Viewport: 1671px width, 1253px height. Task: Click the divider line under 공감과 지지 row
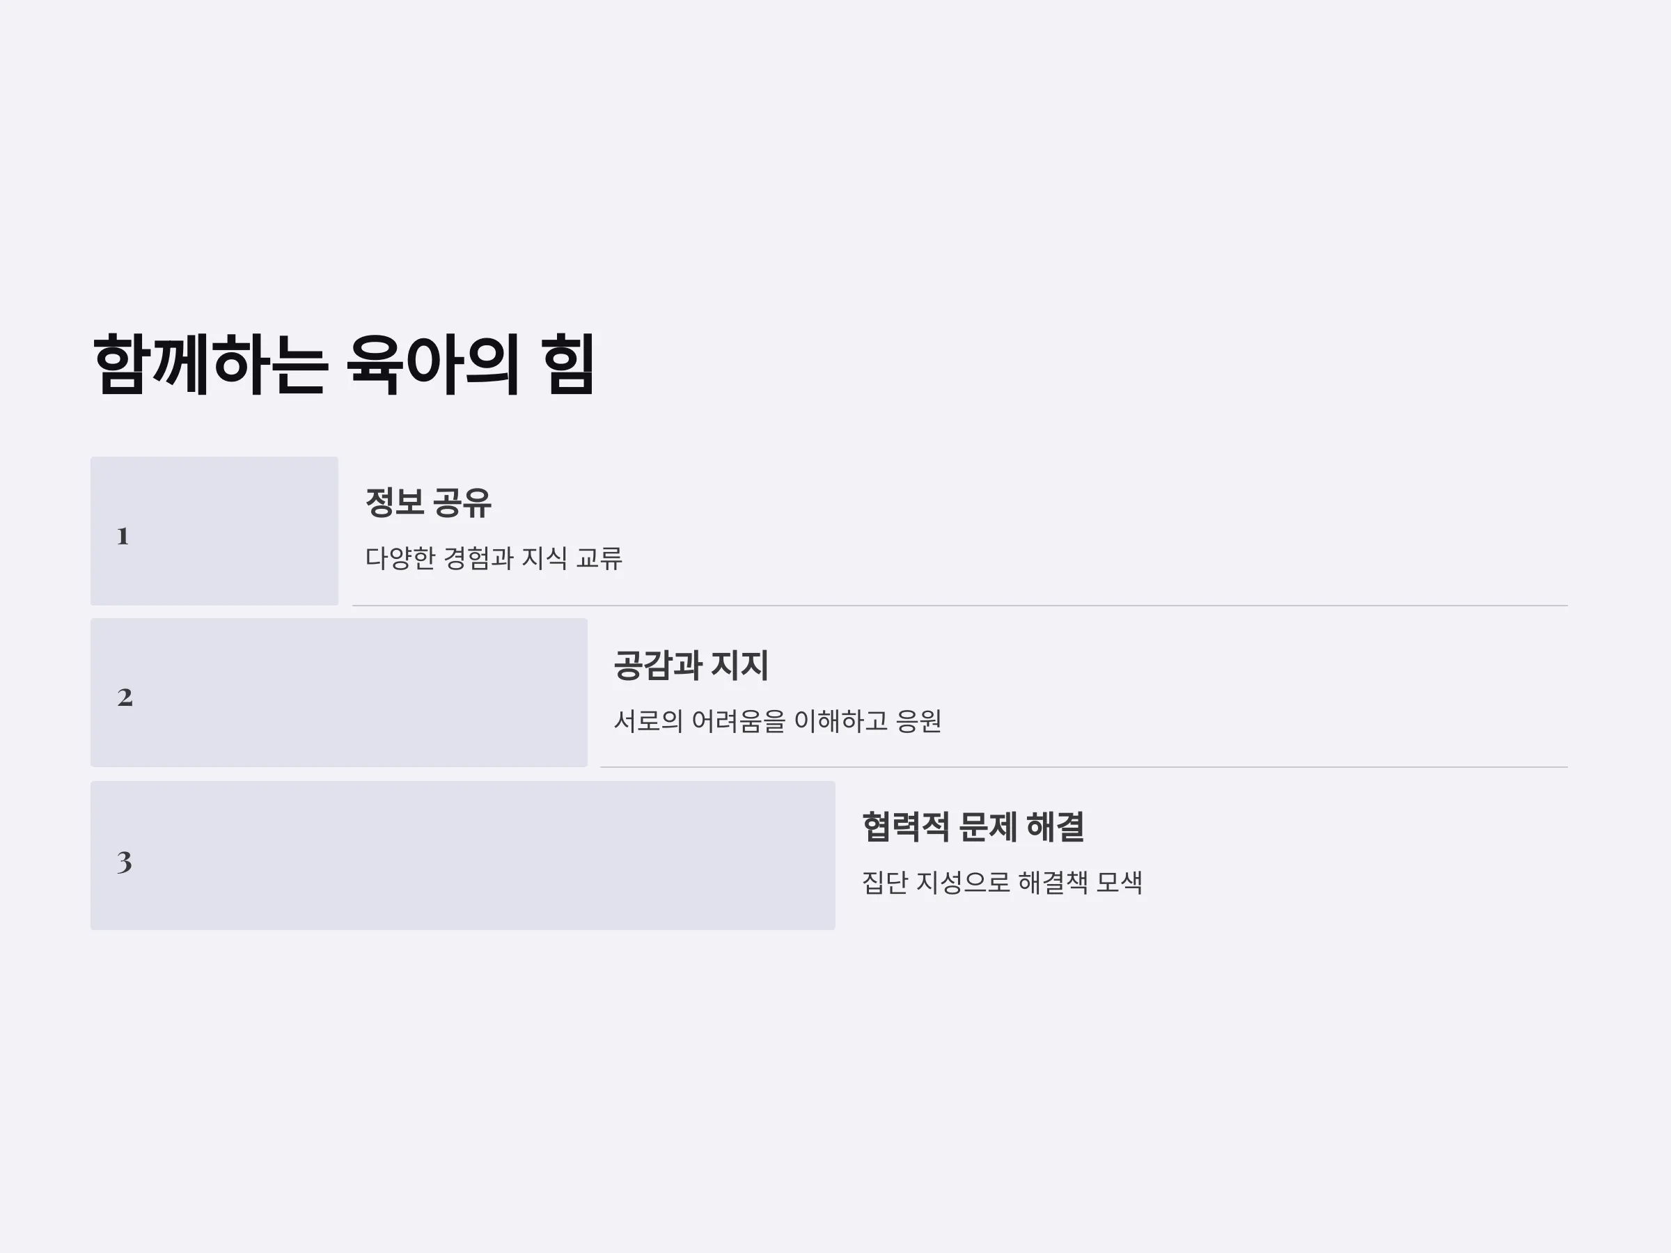tap(1084, 767)
